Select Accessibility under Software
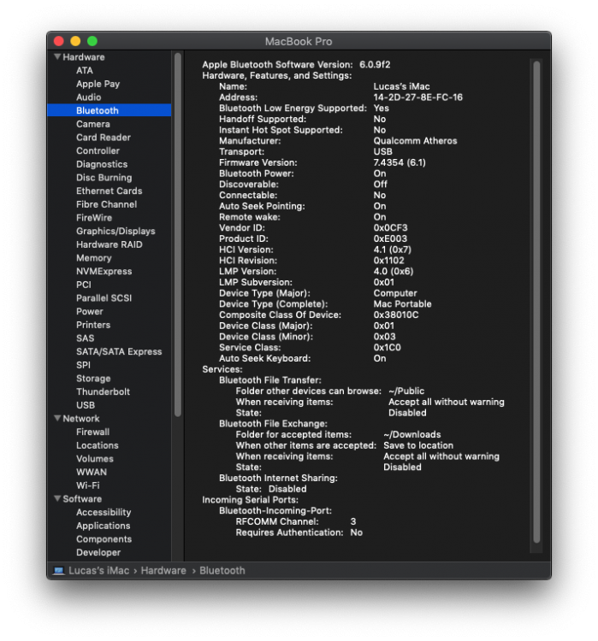This screenshot has height=641, width=598. [x=104, y=512]
